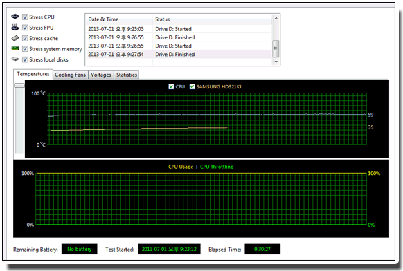Click the log list scroll up arrow
403x271 pixels.
click(276, 18)
